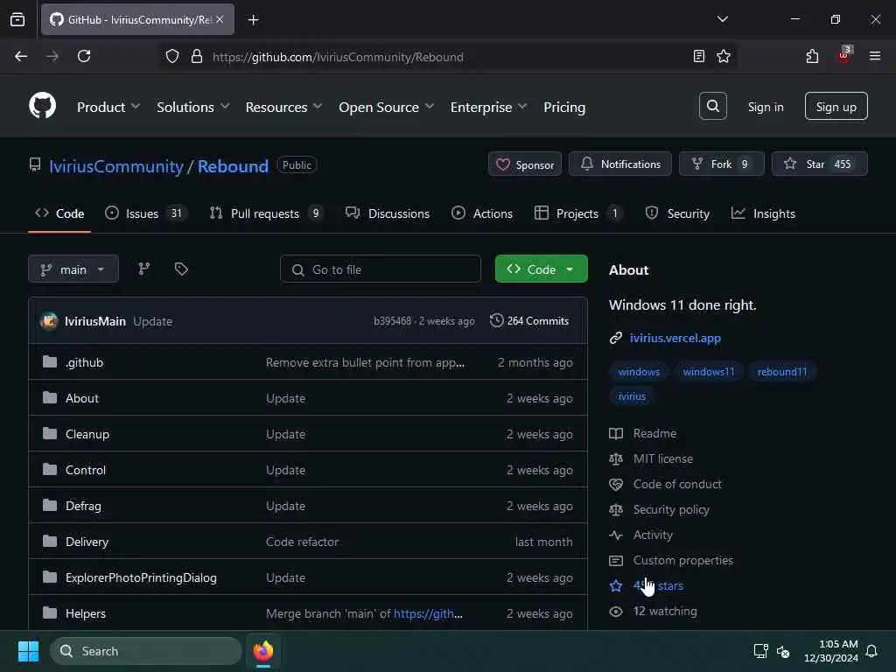The width and height of the screenshot is (896, 672).
Task: Click the network display tray icon
Action: tap(760, 651)
